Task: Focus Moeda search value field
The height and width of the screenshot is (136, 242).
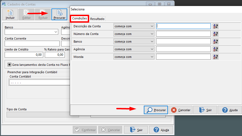Action: [x=183, y=57]
